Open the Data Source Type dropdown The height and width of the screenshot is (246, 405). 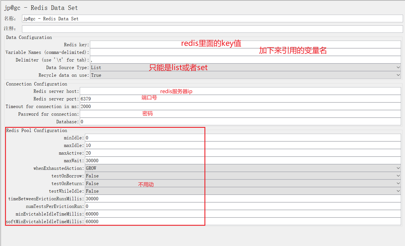pyautogui.click(x=398, y=67)
